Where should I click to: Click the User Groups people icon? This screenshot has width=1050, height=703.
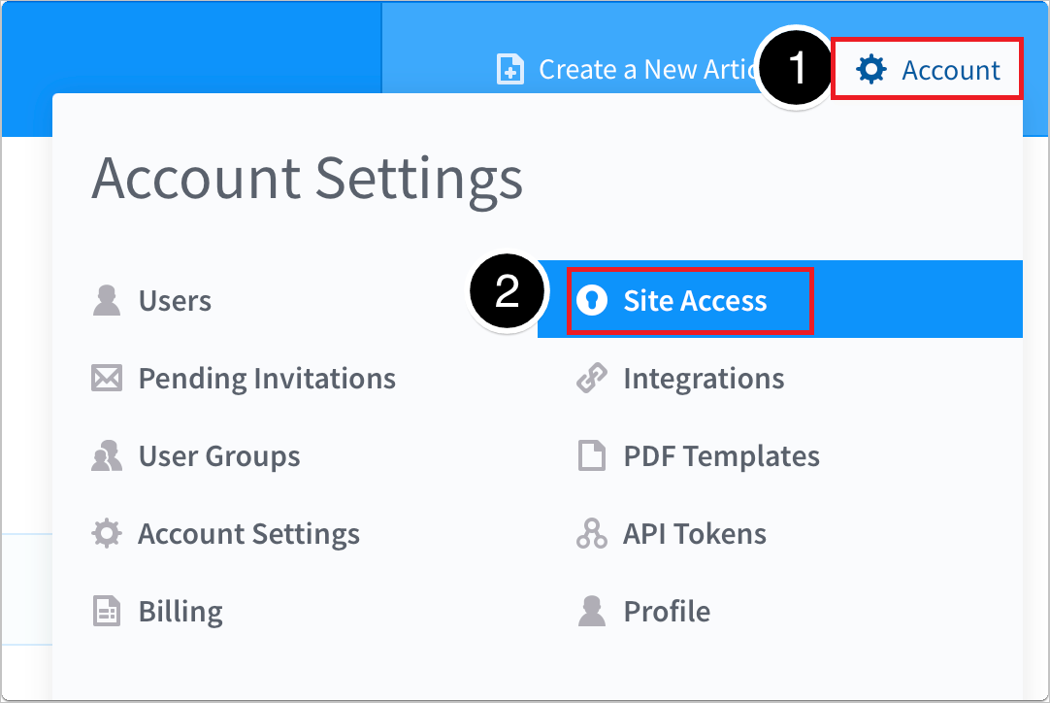pyautogui.click(x=107, y=455)
